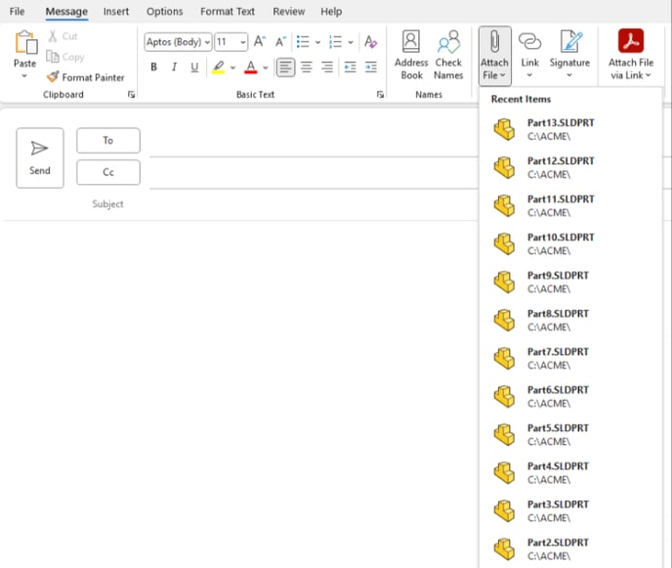Attach Part12.SLDPRT from recent items

pos(570,168)
